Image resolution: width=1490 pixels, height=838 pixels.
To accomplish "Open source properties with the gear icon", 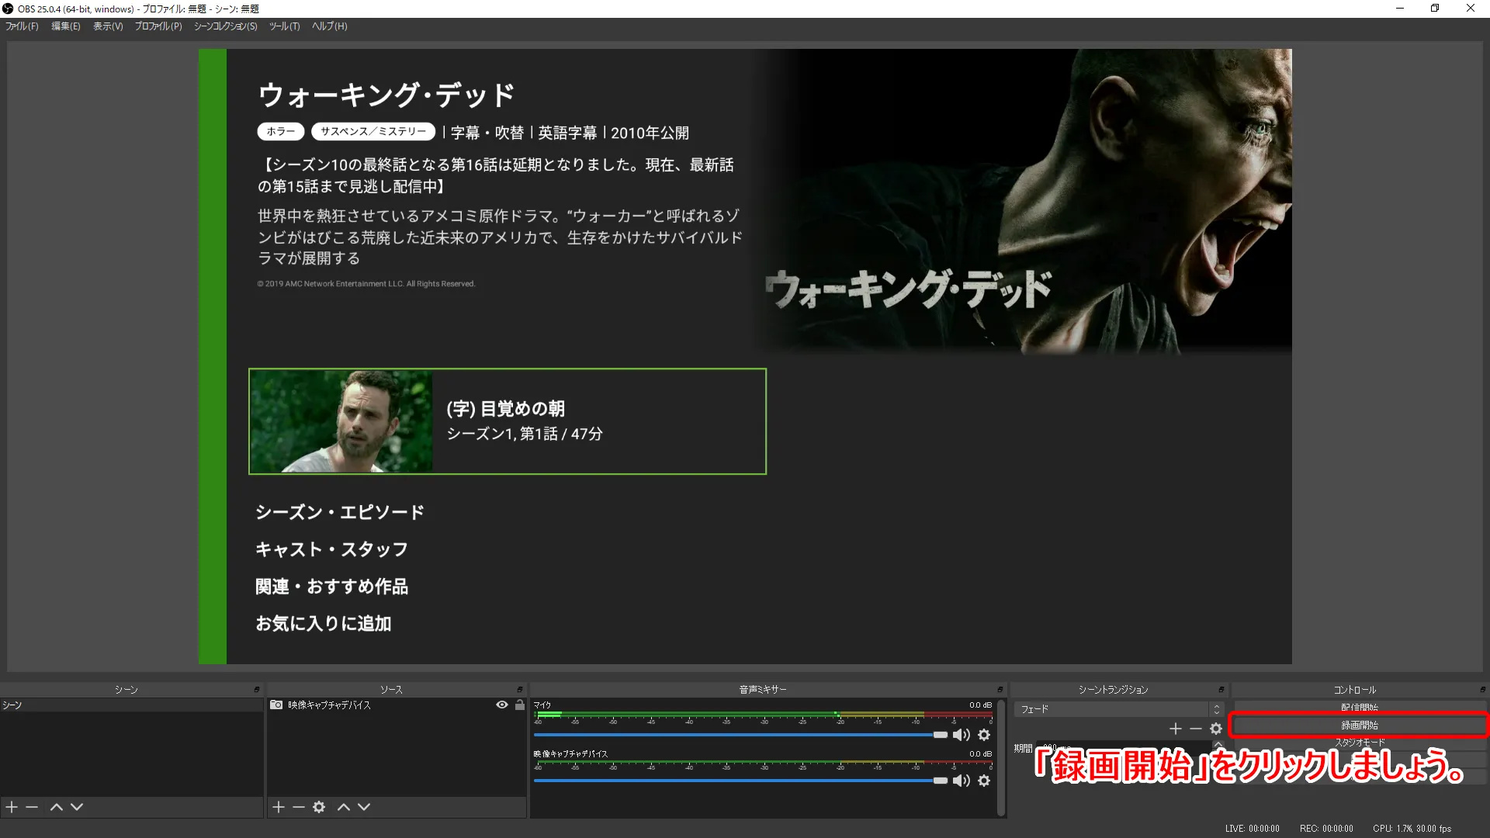I will [319, 807].
